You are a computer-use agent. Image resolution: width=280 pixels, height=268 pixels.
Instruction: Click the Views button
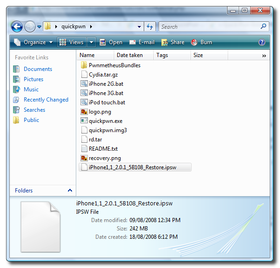point(72,42)
